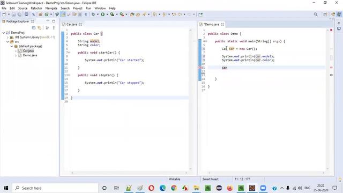Select Car.java in Package Explorer
Image resolution: width=343 pixels, height=193 pixels.
(28, 51)
